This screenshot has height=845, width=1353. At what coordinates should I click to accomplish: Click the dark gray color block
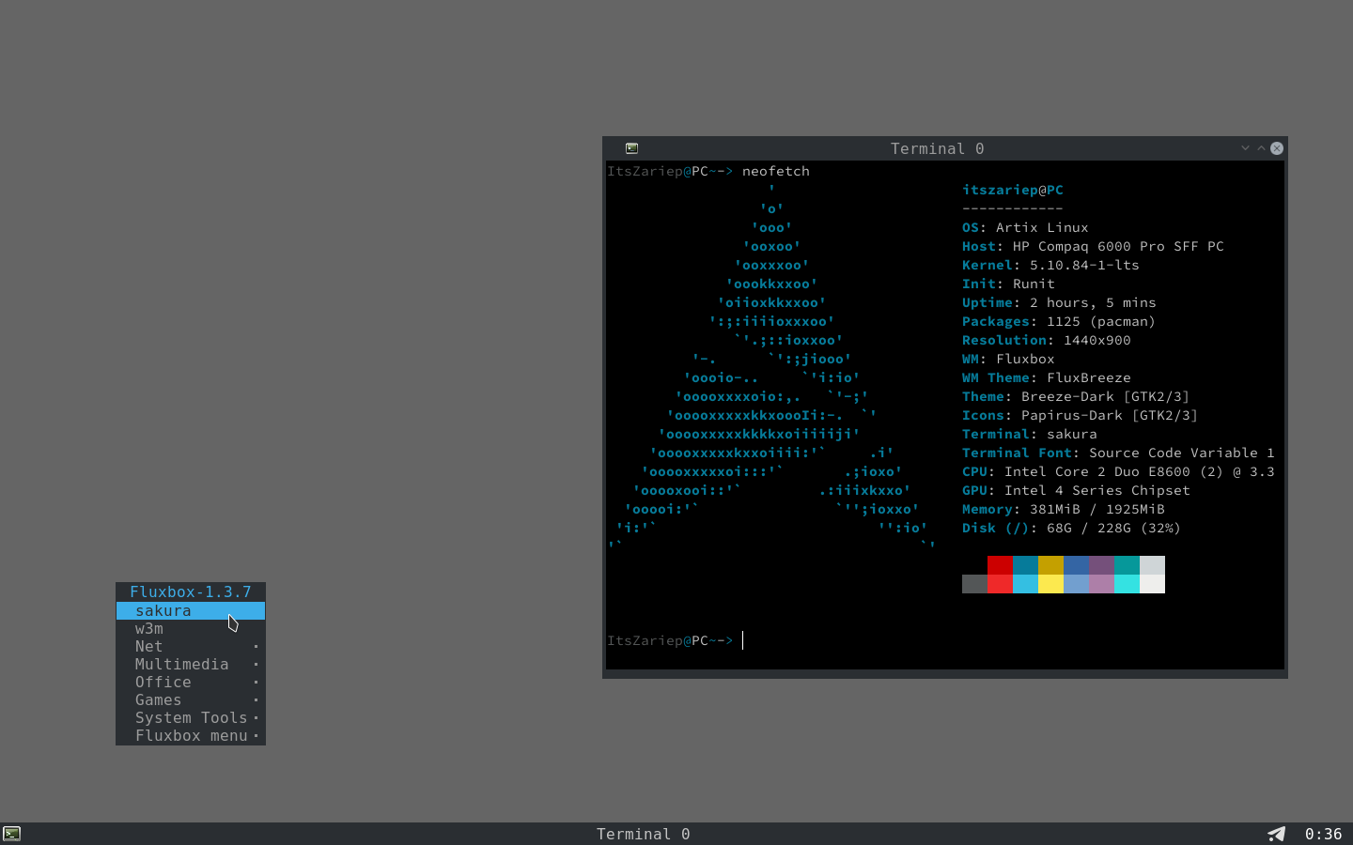click(x=974, y=584)
